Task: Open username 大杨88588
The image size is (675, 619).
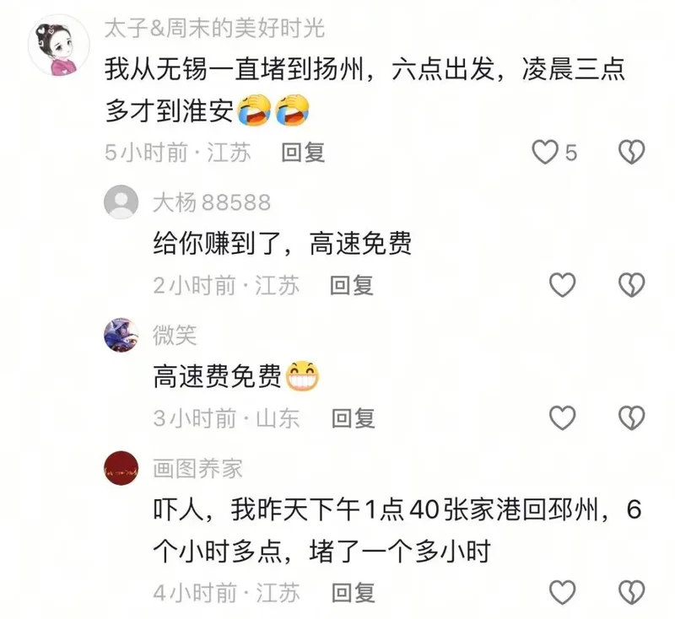Action: [212, 202]
